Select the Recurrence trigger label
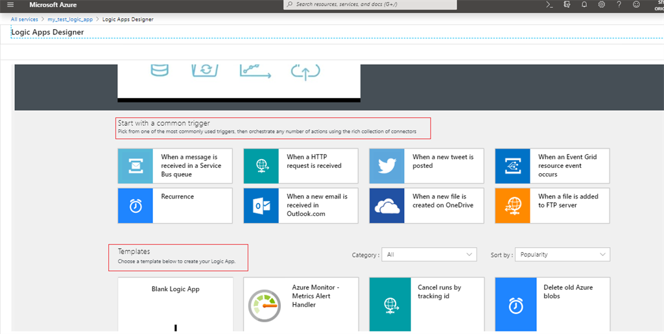This screenshot has width=664, height=334. pyautogui.click(x=178, y=197)
